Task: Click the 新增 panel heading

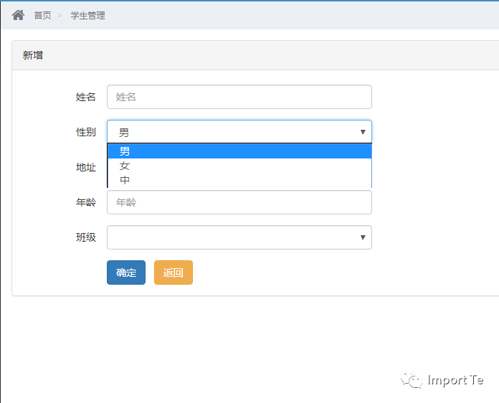Action: (33, 55)
